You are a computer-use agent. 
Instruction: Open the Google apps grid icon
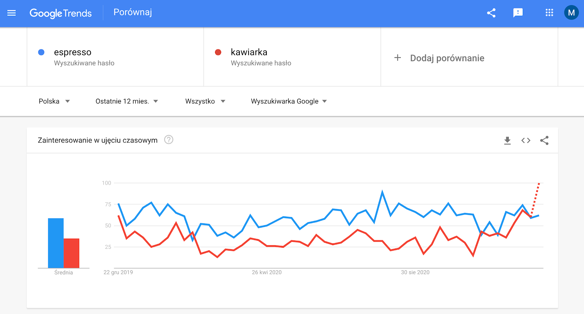[x=549, y=13]
